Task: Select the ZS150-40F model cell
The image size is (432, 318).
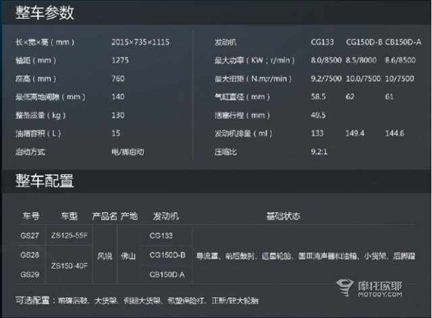Action: [x=70, y=266]
